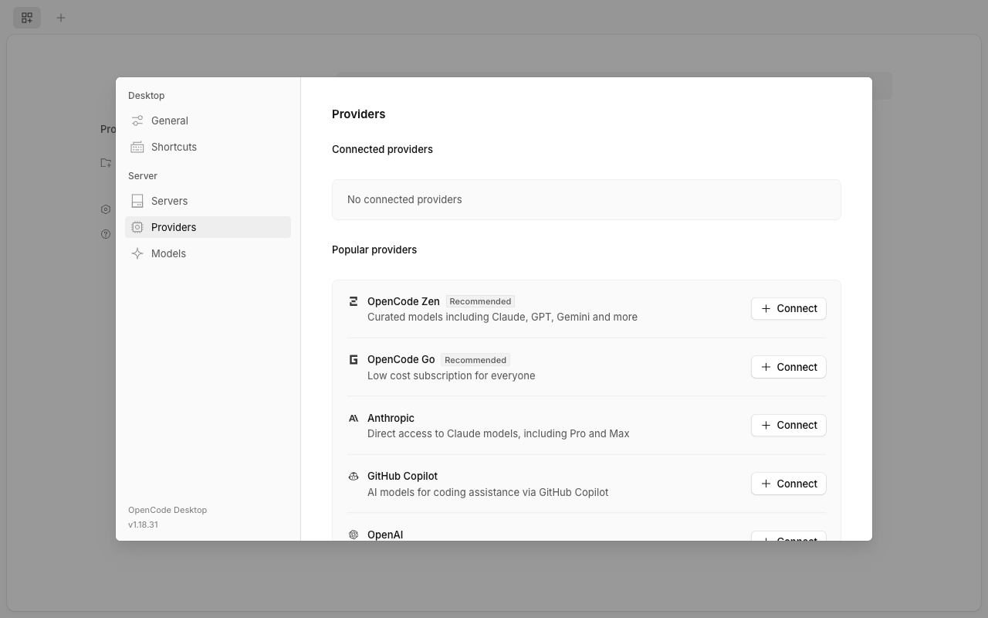Click the OpenCode Go provider name

(401, 359)
